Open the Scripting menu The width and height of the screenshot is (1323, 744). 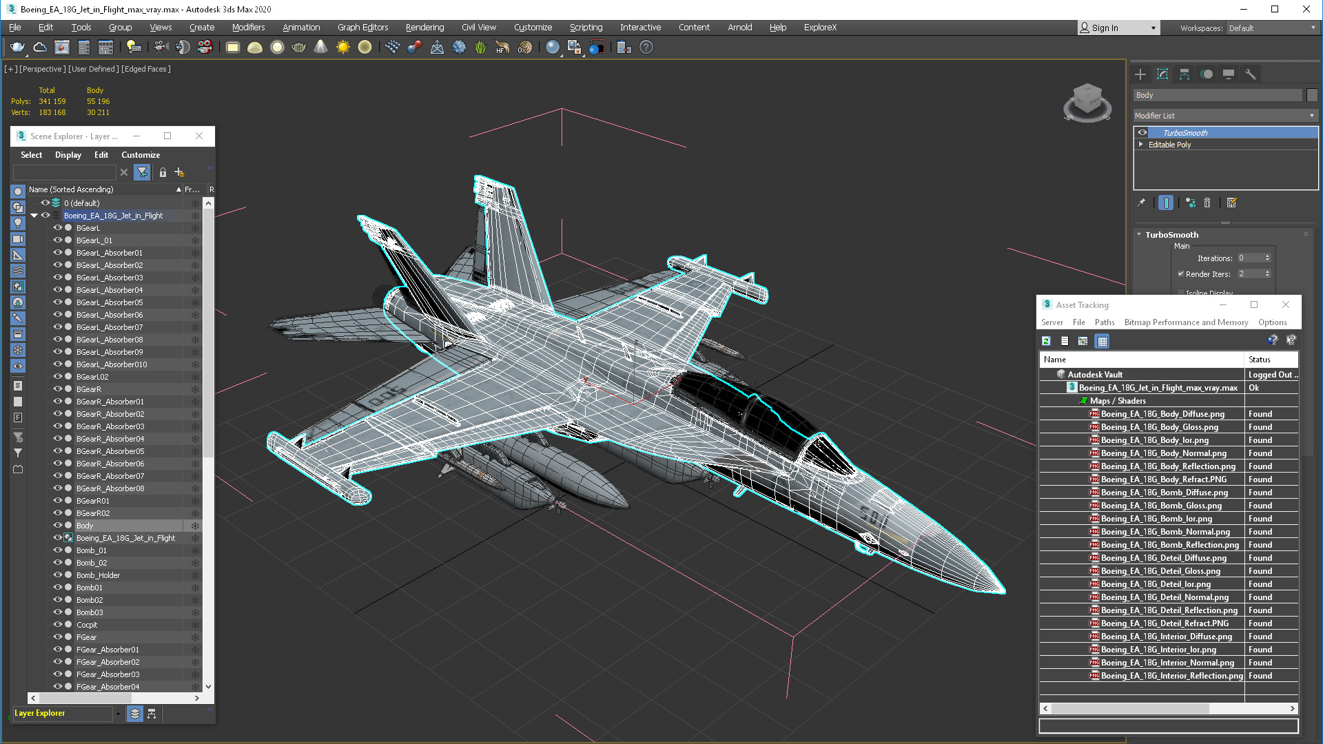pos(586,28)
